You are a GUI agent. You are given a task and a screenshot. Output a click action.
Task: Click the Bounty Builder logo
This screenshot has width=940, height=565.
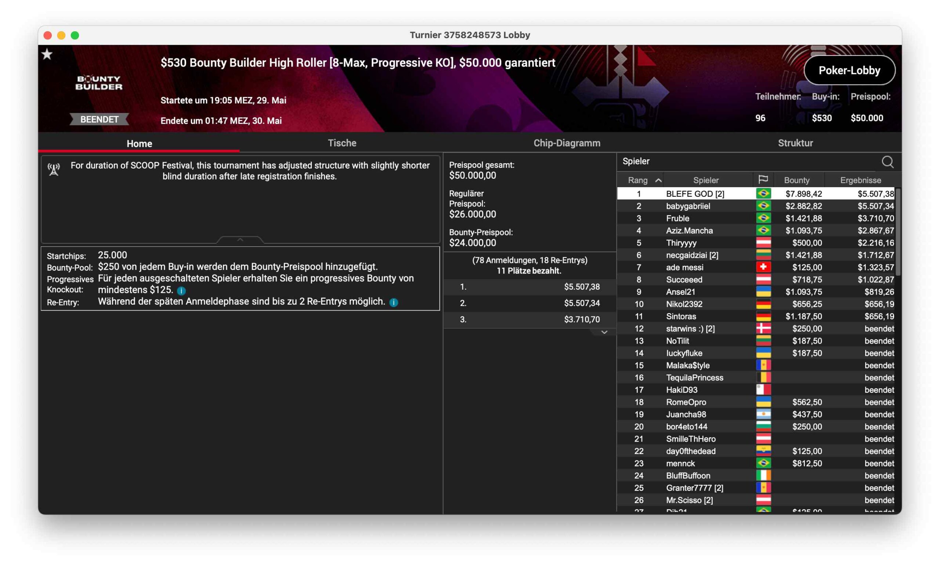(99, 83)
